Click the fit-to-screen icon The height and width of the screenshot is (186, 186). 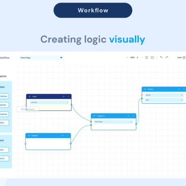[152, 58]
